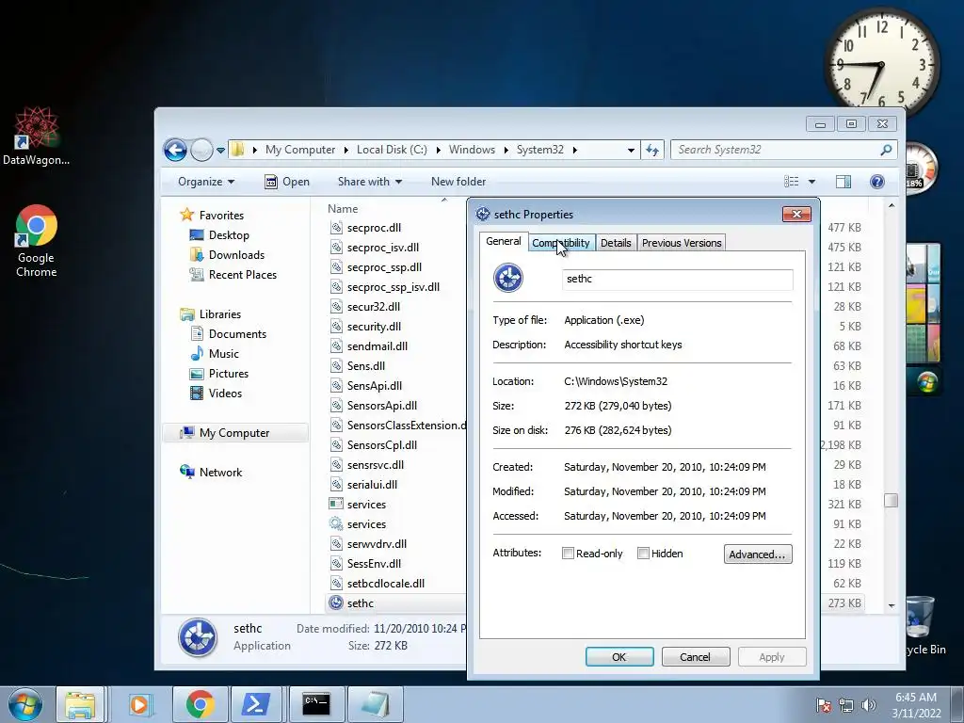Click Cancel in sethc Properties
Image resolution: width=964 pixels, height=723 pixels.
point(696,656)
